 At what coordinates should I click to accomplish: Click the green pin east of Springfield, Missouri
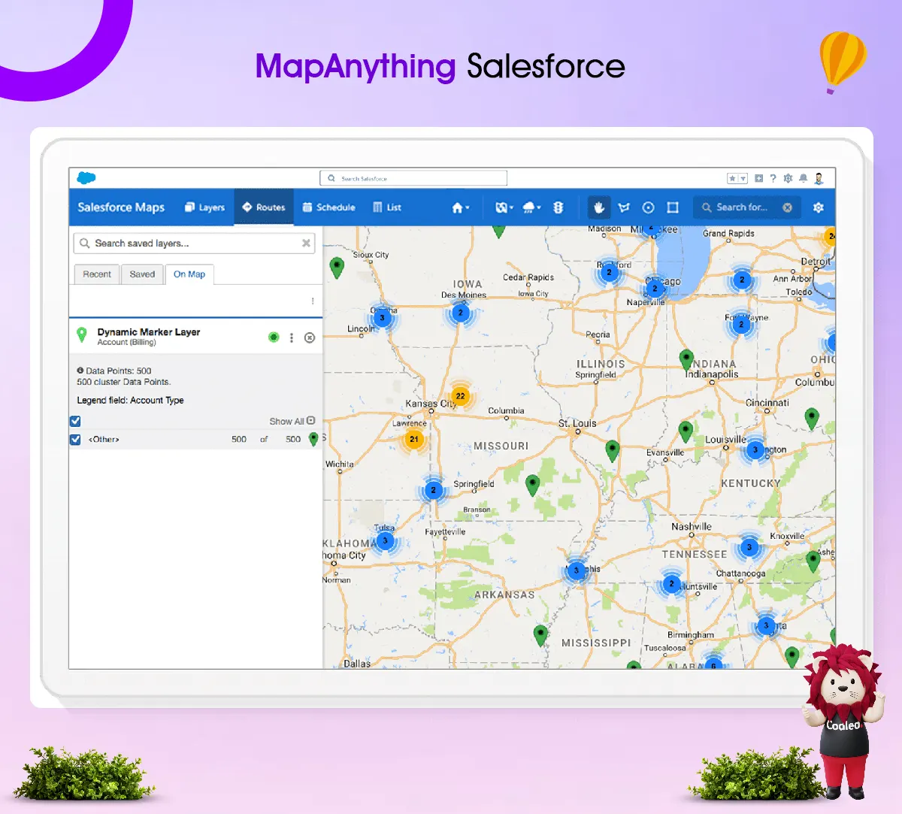point(533,485)
